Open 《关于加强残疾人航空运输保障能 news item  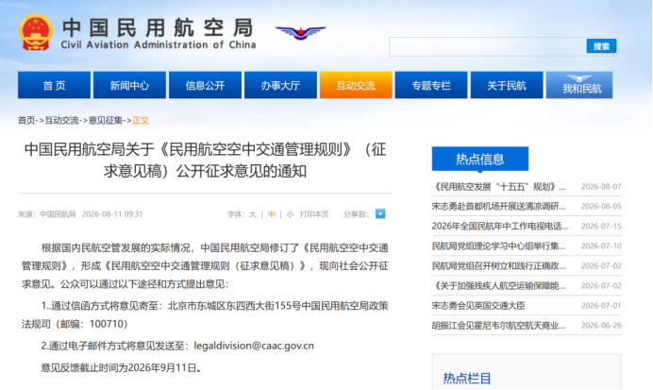pyautogui.click(x=498, y=285)
